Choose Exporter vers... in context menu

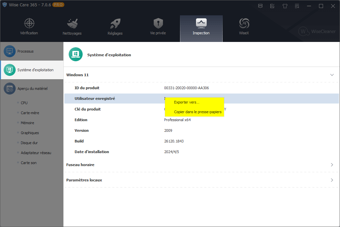point(195,102)
